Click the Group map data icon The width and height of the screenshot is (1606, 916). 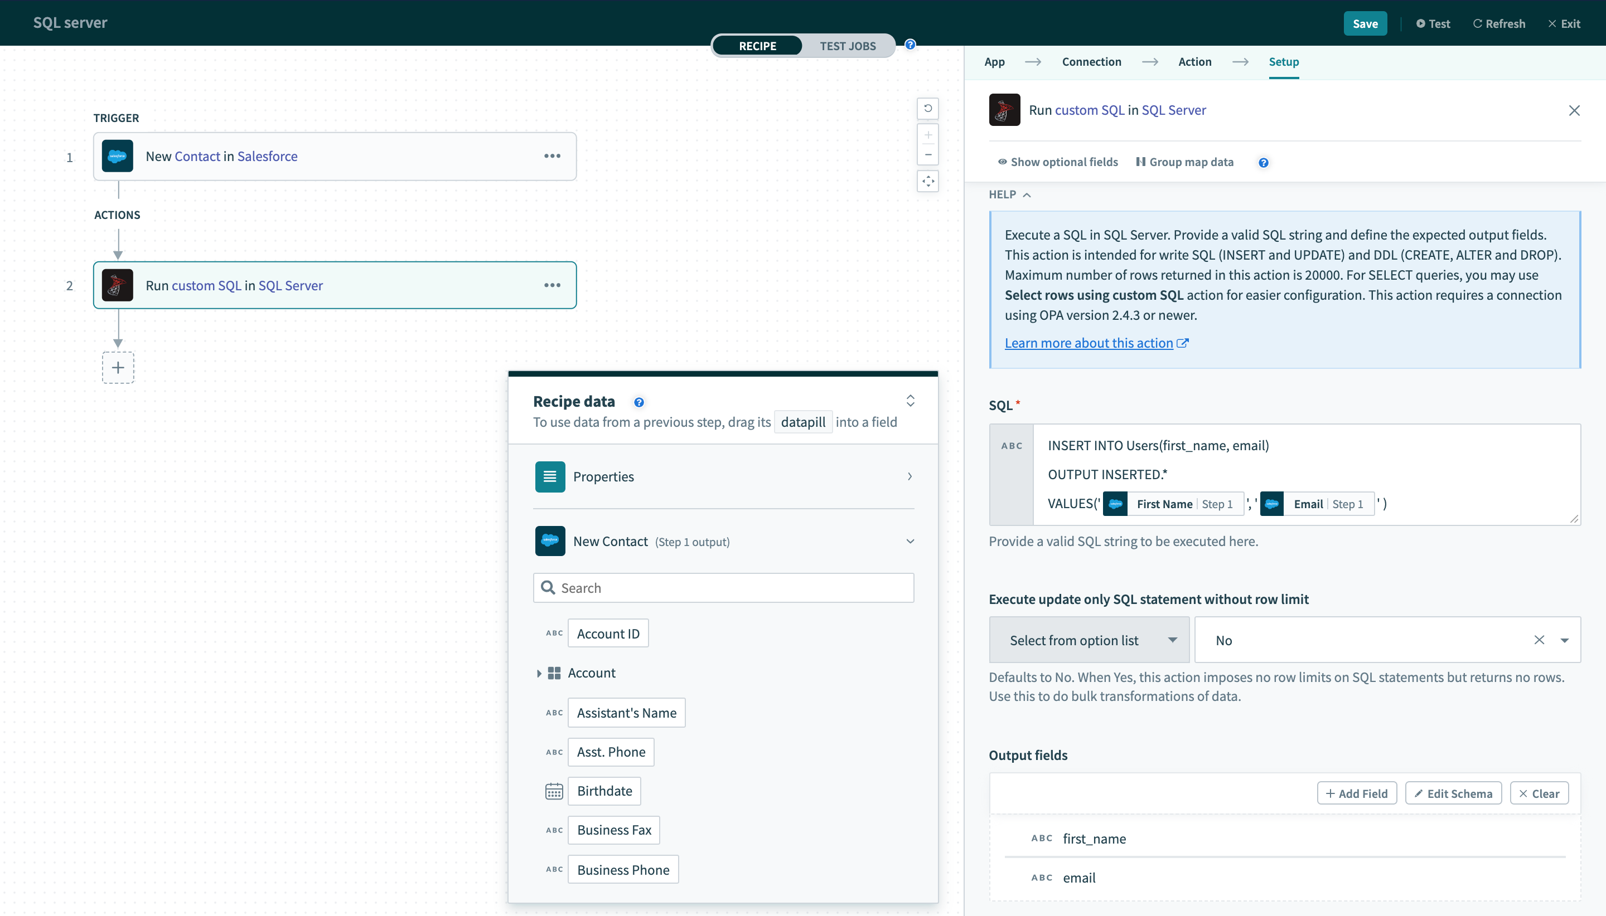pos(1142,162)
